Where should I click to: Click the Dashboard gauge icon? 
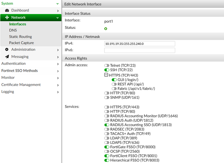pos(7,10)
